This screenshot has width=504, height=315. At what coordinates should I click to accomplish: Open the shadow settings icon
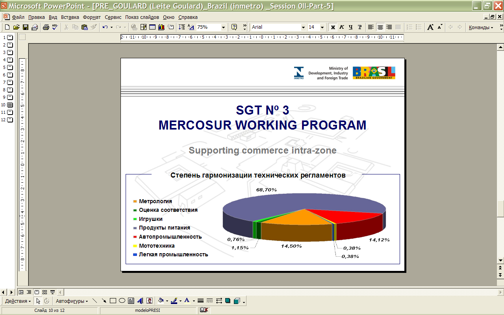[x=228, y=301]
